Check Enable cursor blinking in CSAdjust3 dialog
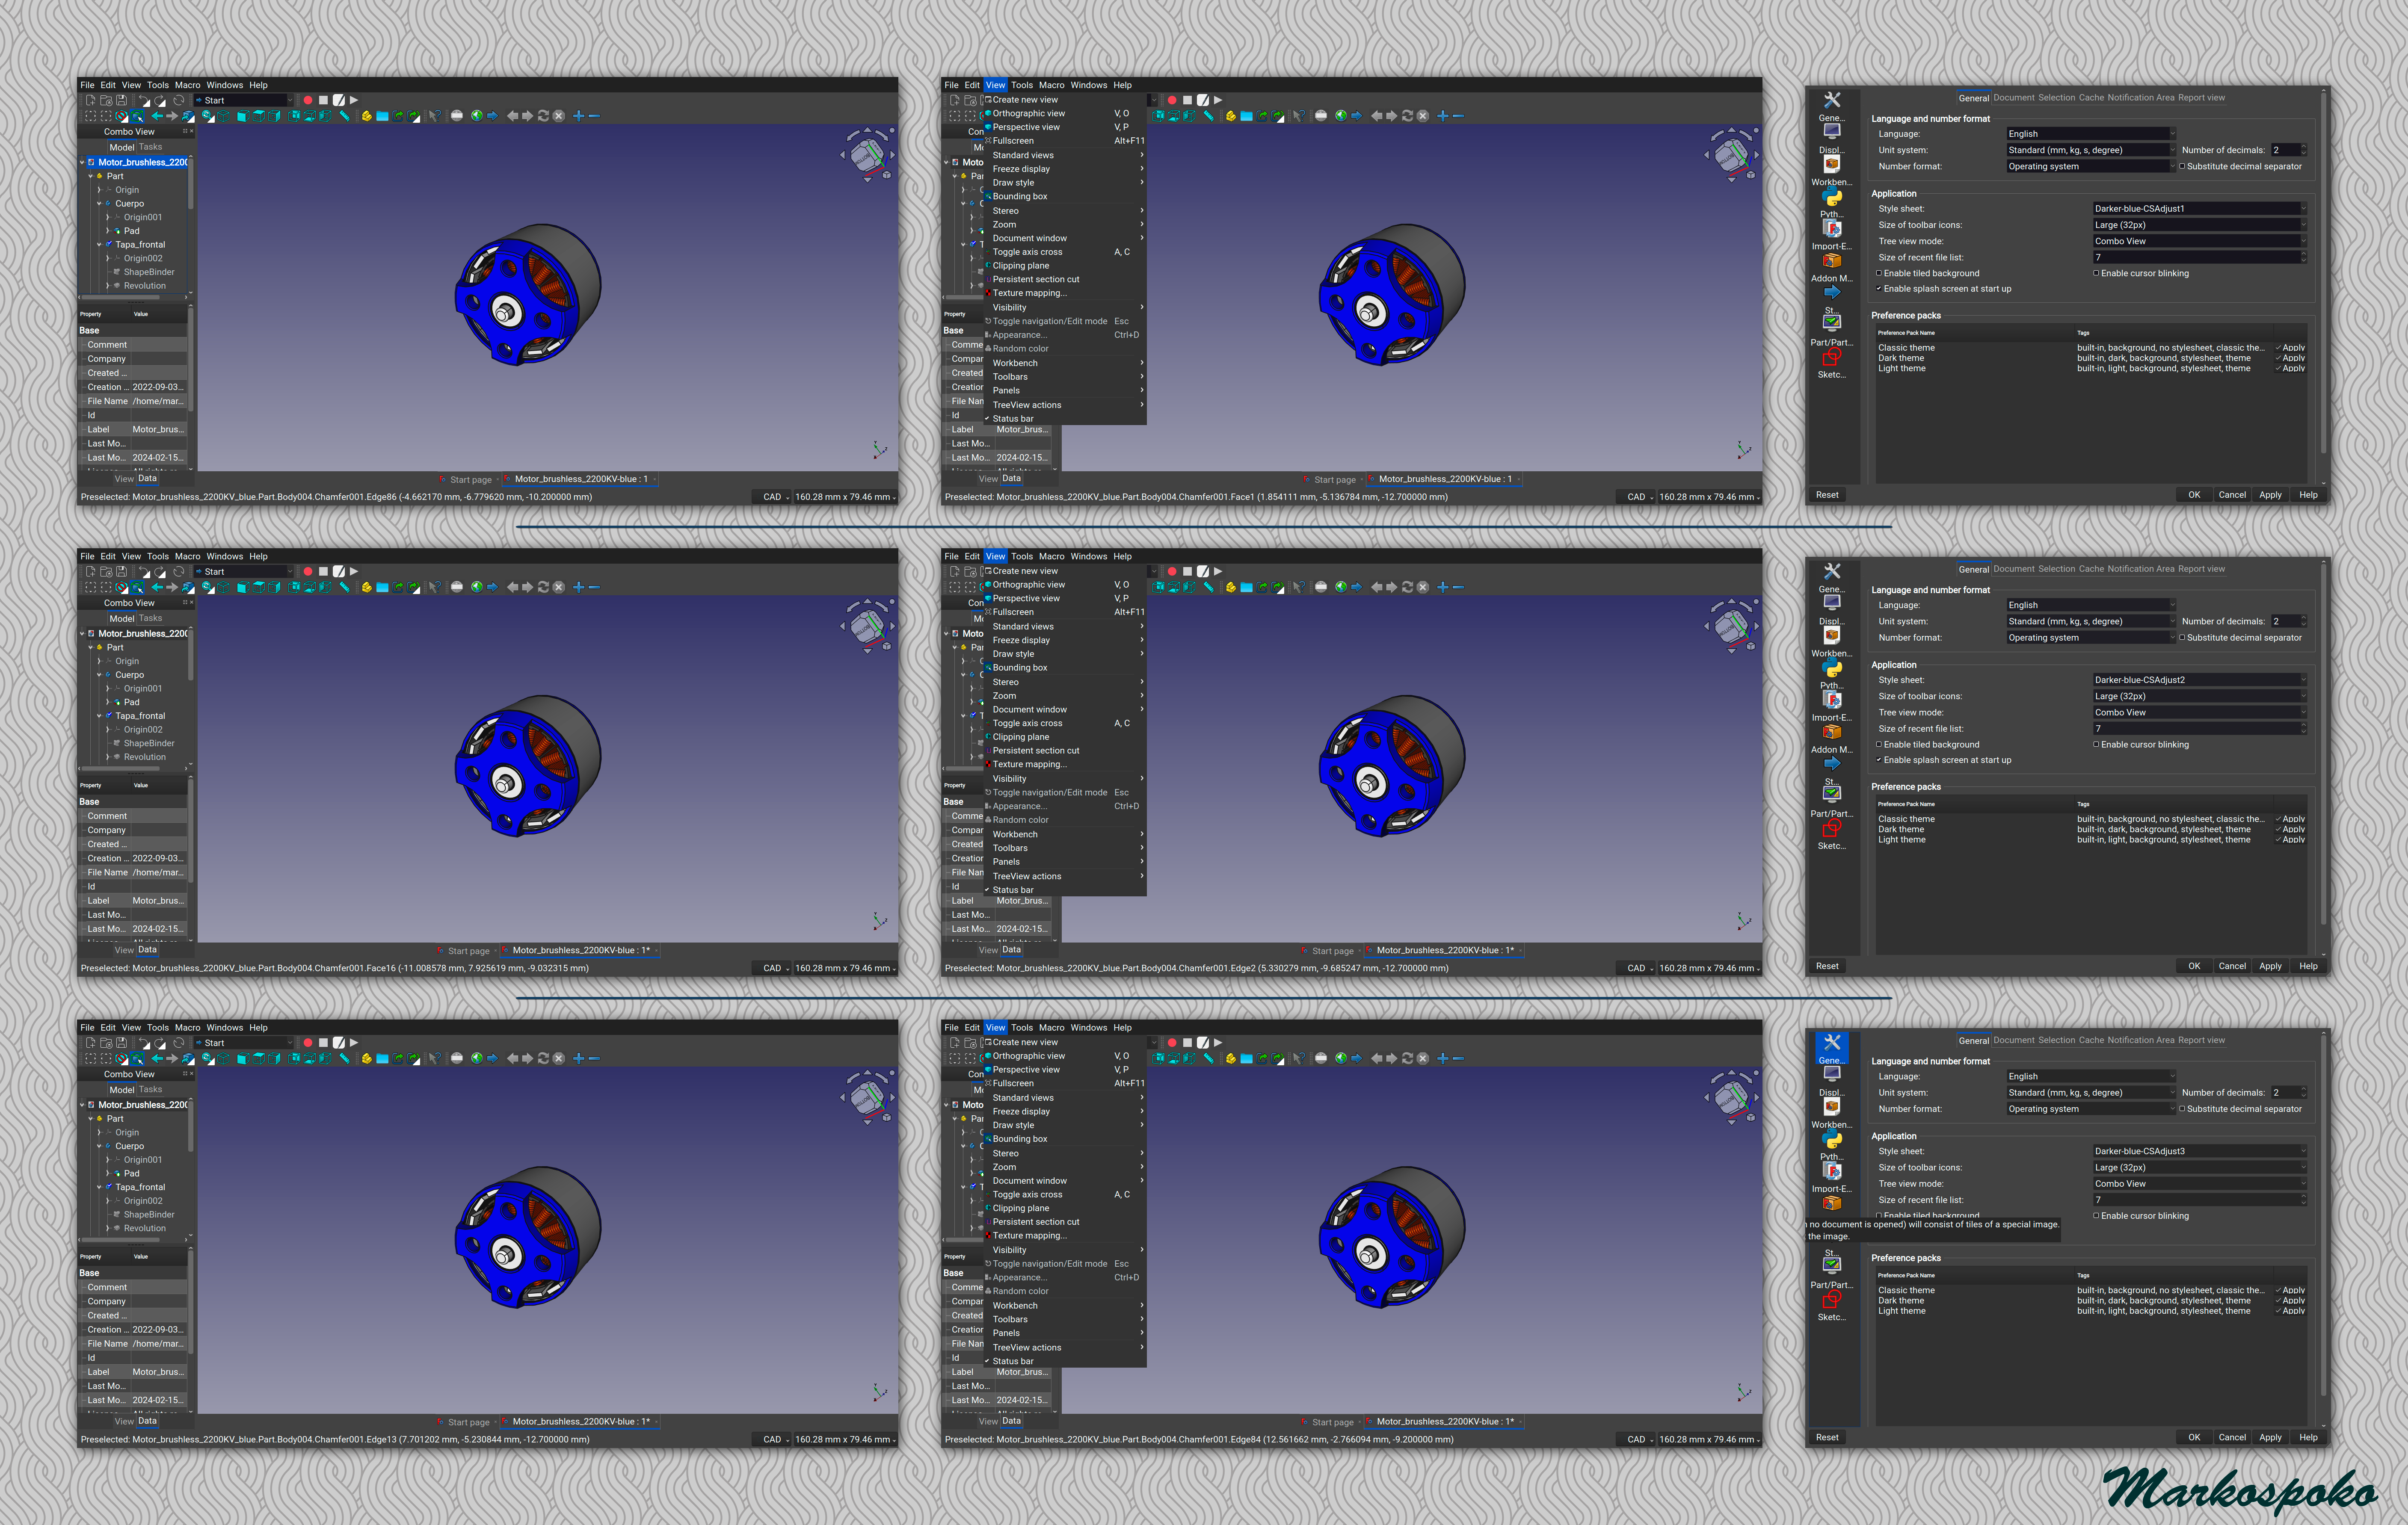The height and width of the screenshot is (1525, 2408). click(2096, 1216)
